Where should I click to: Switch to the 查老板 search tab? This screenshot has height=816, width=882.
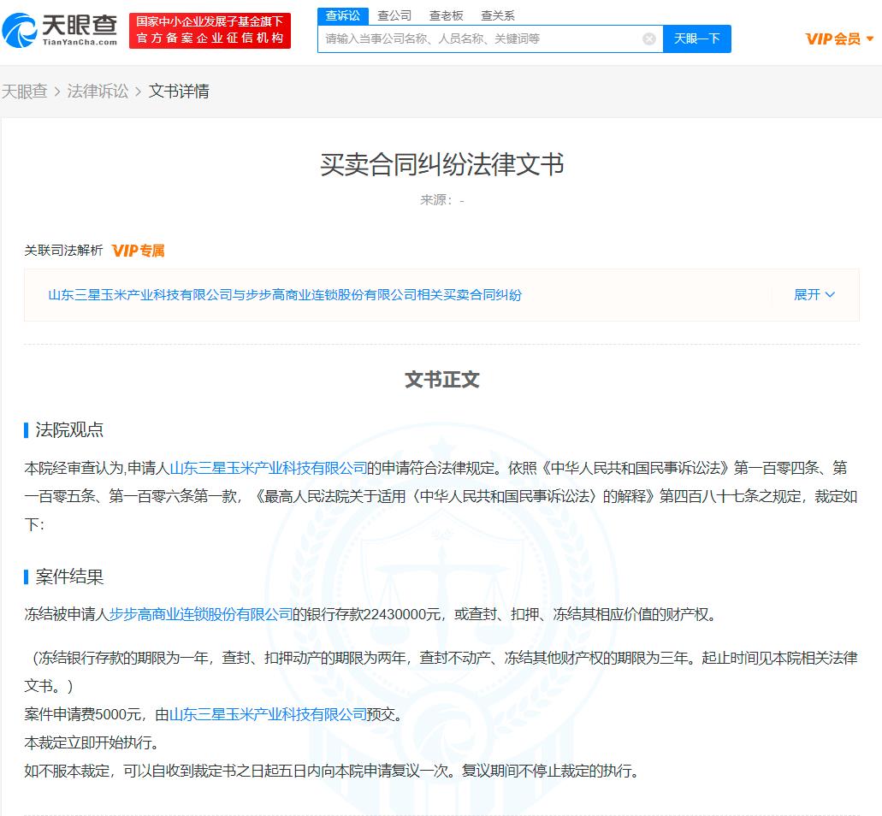pyautogui.click(x=446, y=15)
